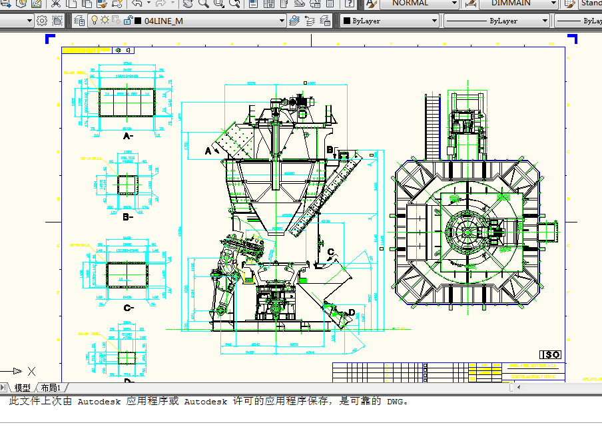Open the ByLayer linetype control dropdown
This screenshot has width=602, height=429.
click(545, 21)
